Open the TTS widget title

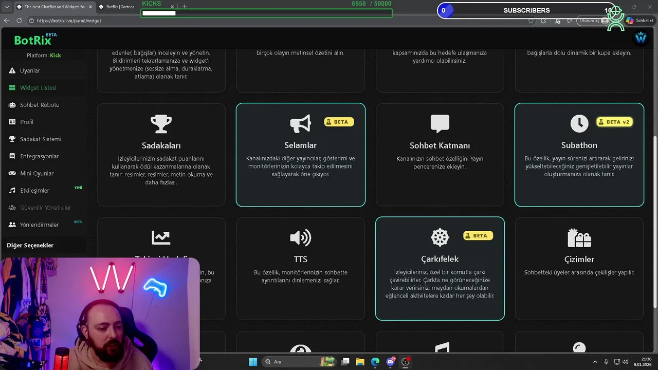[301, 259]
